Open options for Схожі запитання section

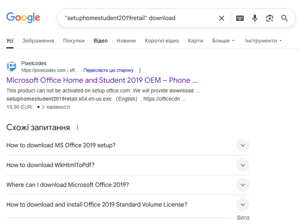78,127
